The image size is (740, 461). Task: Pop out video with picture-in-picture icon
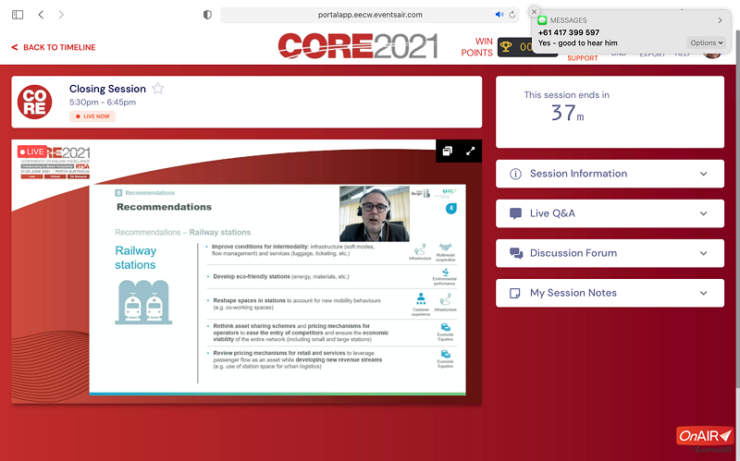click(x=448, y=151)
